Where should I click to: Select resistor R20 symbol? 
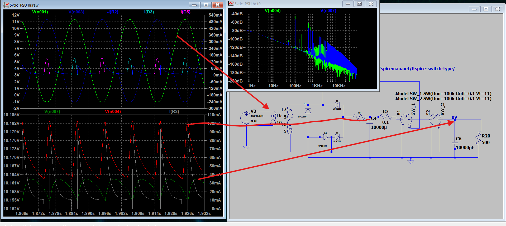pos(478,138)
